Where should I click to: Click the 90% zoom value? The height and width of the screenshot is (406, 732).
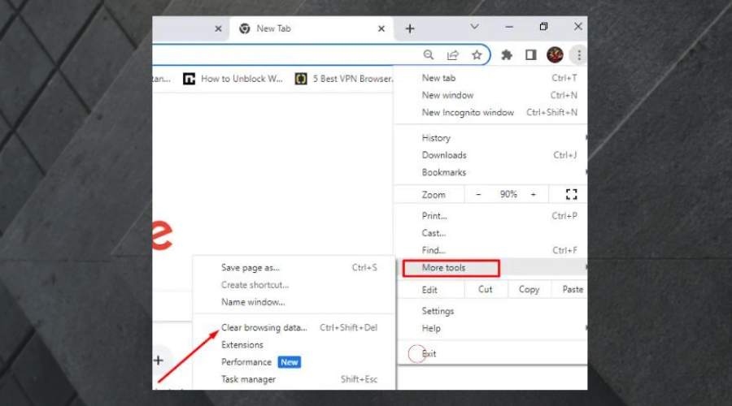coord(508,194)
